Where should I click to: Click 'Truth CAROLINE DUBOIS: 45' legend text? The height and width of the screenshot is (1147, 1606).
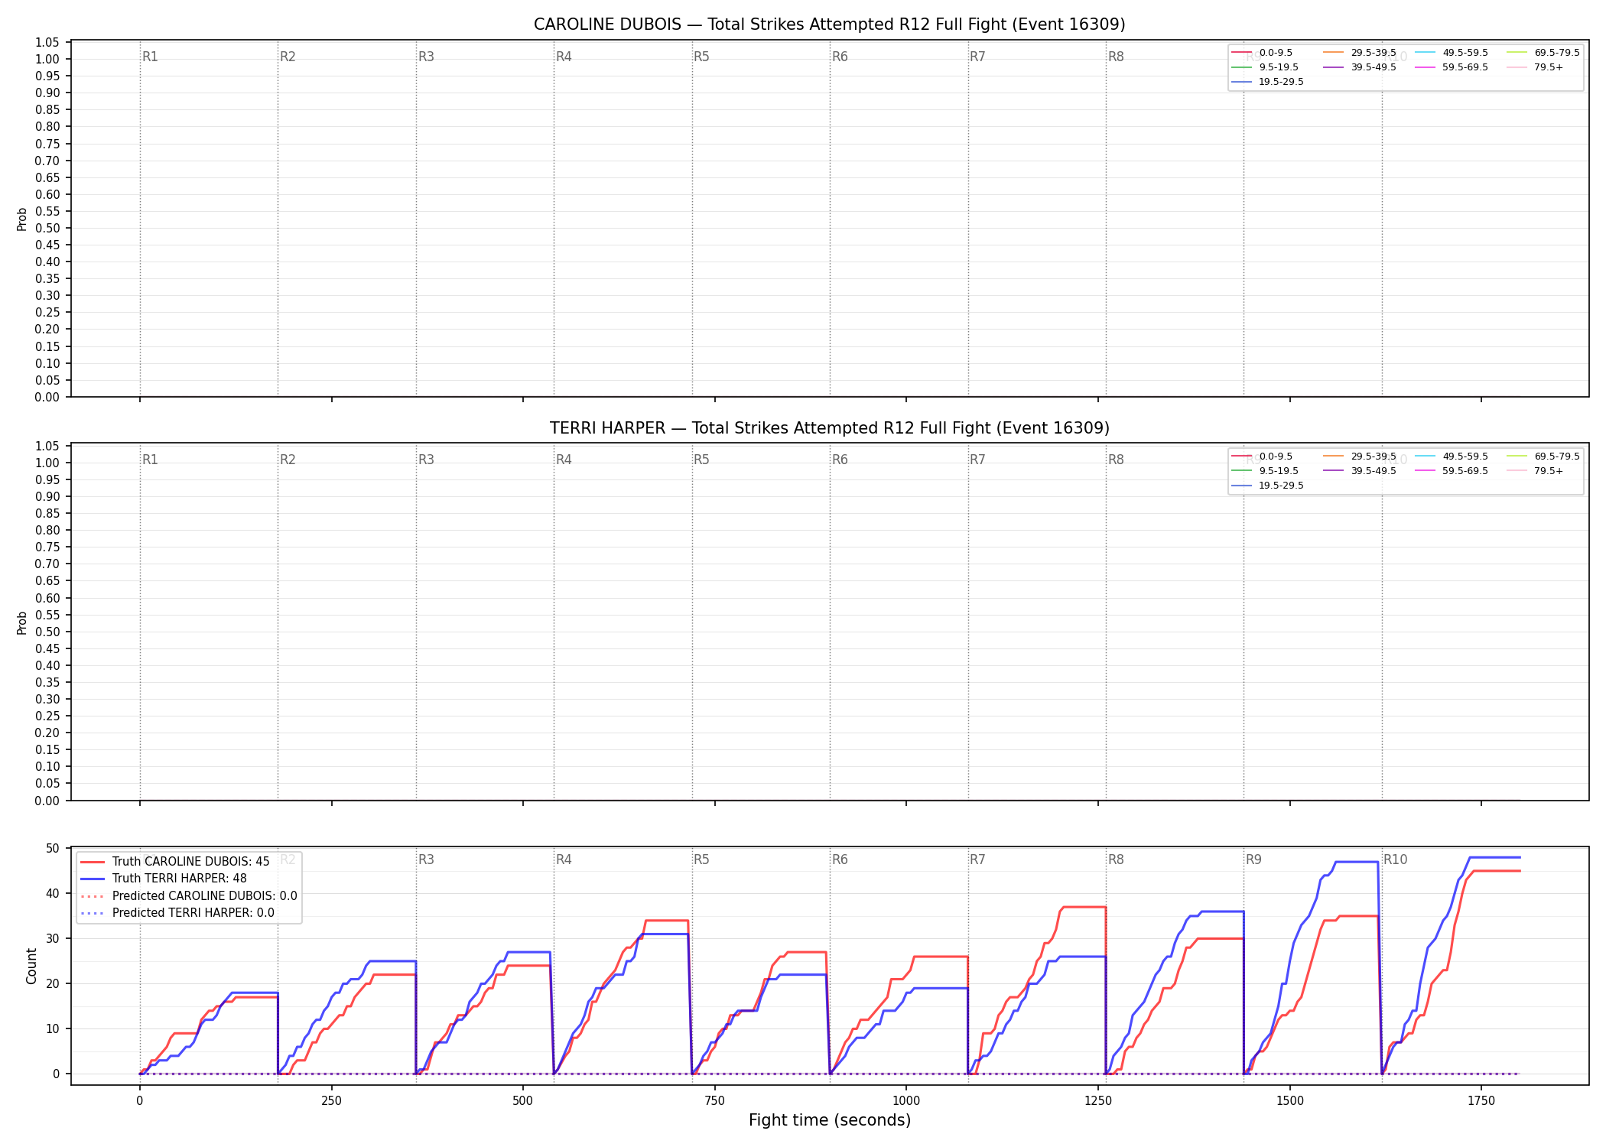point(190,862)
